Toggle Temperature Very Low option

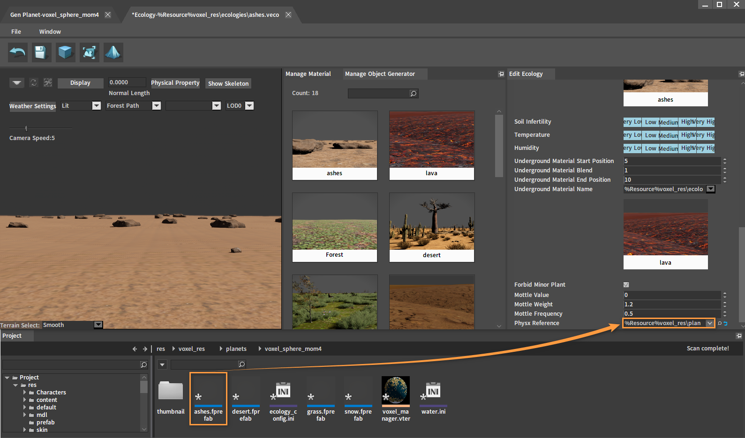[632, 135]
